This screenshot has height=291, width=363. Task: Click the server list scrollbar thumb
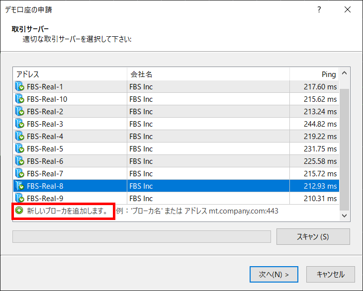(x=345, y=149)
